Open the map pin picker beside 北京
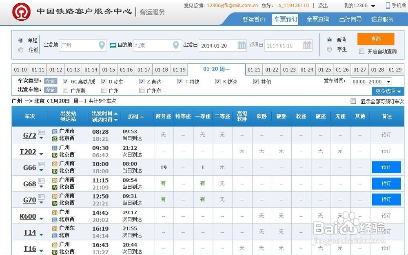 click(x=176, y=46)
